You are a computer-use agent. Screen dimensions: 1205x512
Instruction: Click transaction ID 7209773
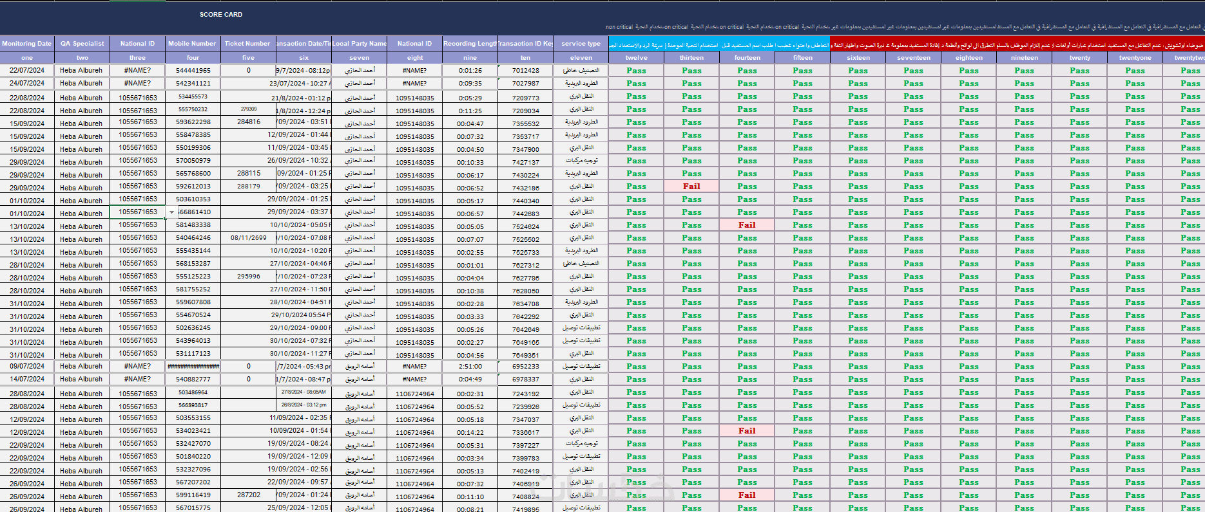[x=525, y=98]
